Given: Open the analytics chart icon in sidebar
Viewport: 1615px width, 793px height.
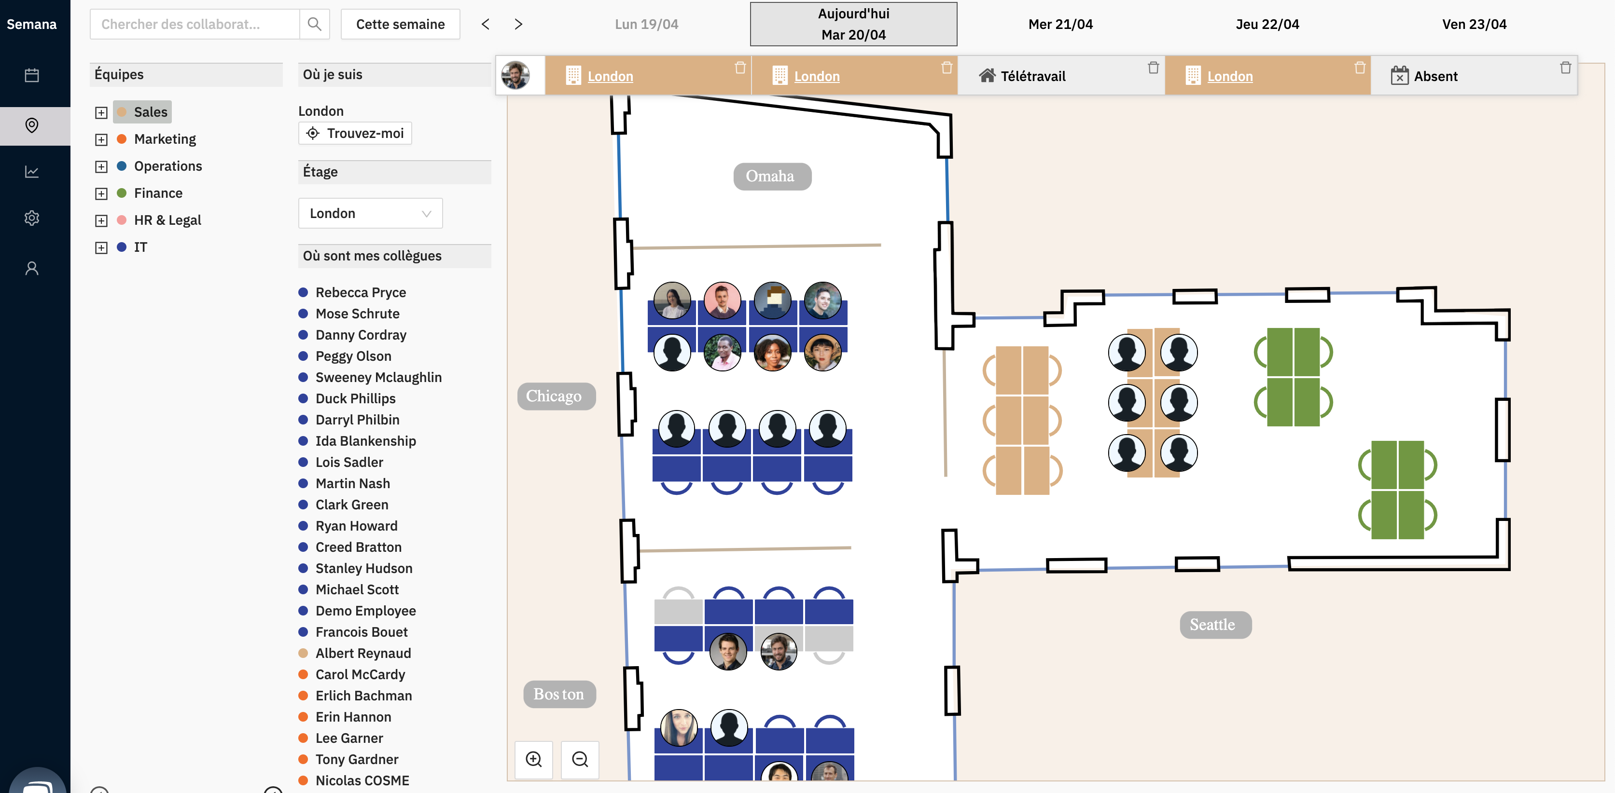Looking at the screenshot, I should pyautogui.click(x=31, y=172).
